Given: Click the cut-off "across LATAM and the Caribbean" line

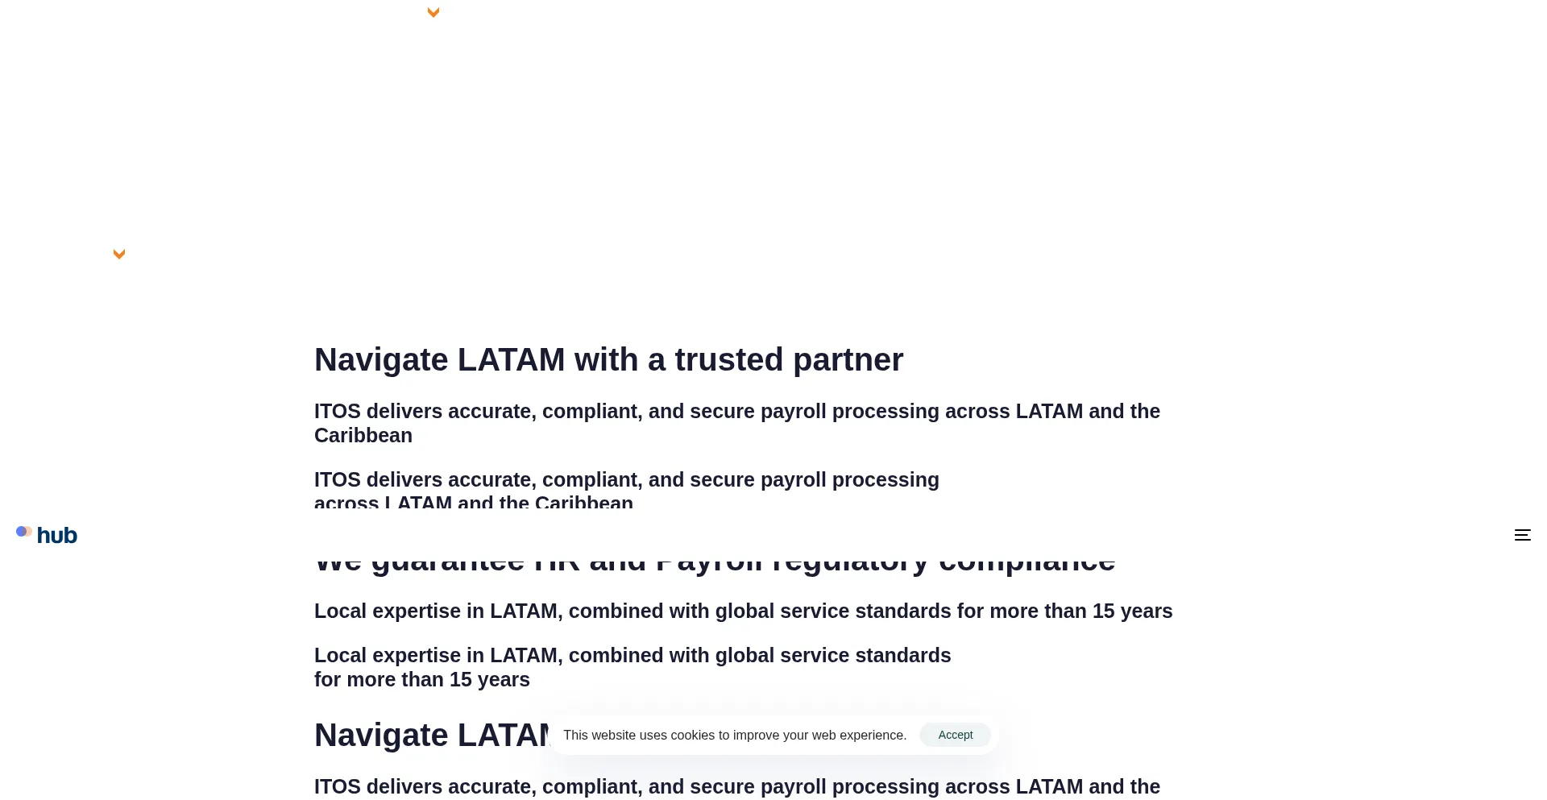Looking at the screenshot, I should pyautogui.click(x=474, y=503).
